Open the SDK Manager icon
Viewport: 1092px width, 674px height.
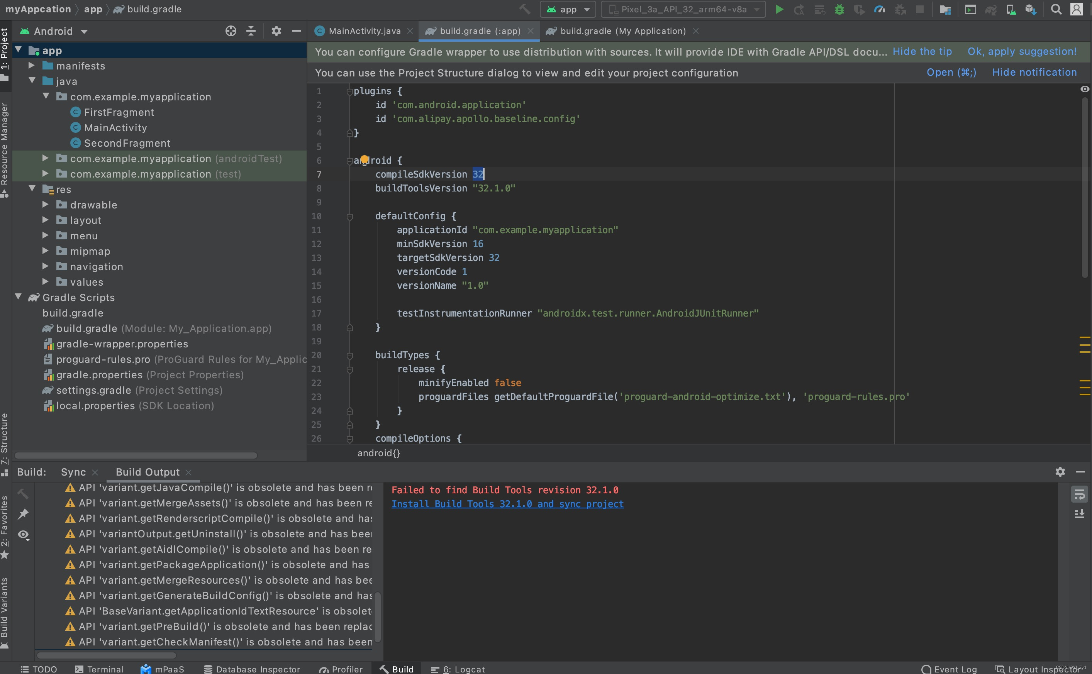pyautogui.click(x=1031, y=9)
